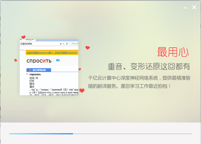This screenshot has height=144, width=201.
Task: Click the red dictionary logo on the blue tab
Action: pos(29,70)
